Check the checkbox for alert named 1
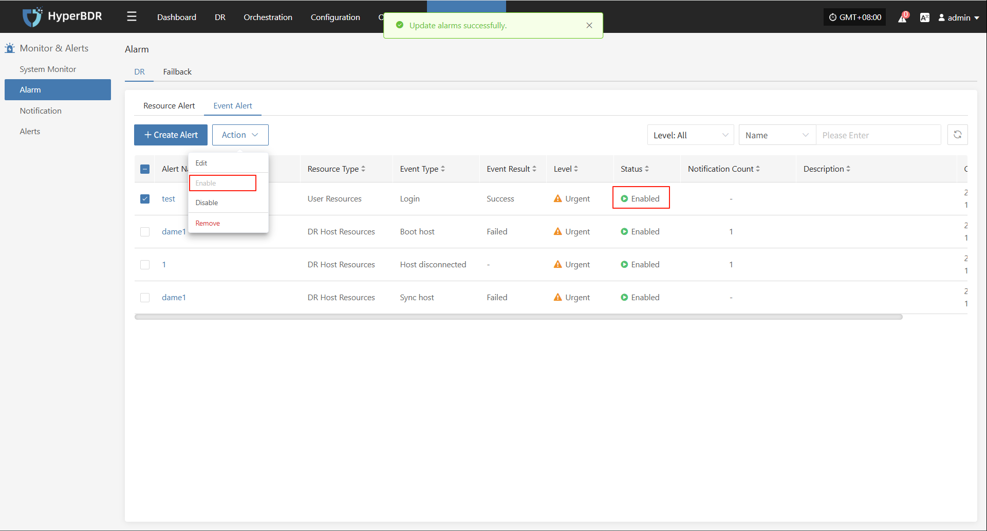The height and width of the screenshot is (531, 987). click(145, 264)
